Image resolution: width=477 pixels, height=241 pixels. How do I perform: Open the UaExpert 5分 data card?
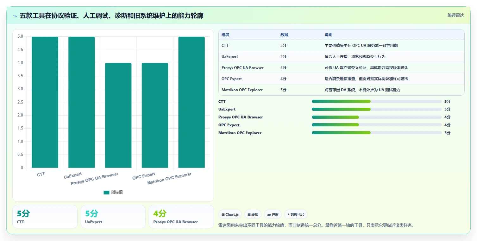pyautogui.click(x=113, y=217)
